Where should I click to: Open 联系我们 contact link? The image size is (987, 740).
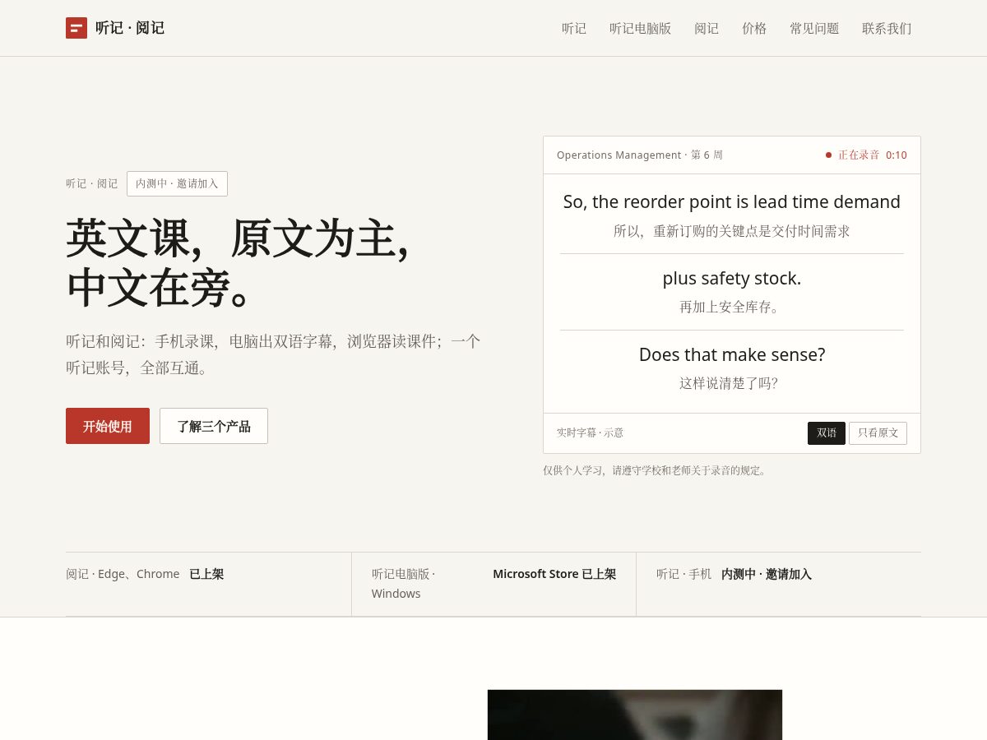[887, 29]
